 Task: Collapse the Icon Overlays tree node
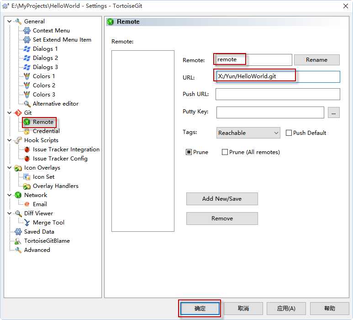pyautogui.click(x=9, y=168)
